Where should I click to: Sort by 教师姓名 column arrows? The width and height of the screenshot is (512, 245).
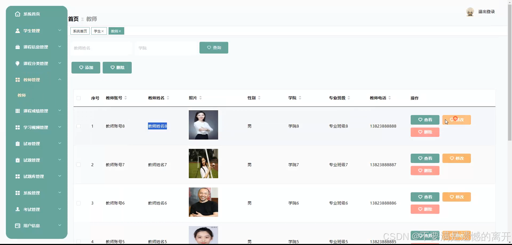pyautogui.click(x=168, y=98)
